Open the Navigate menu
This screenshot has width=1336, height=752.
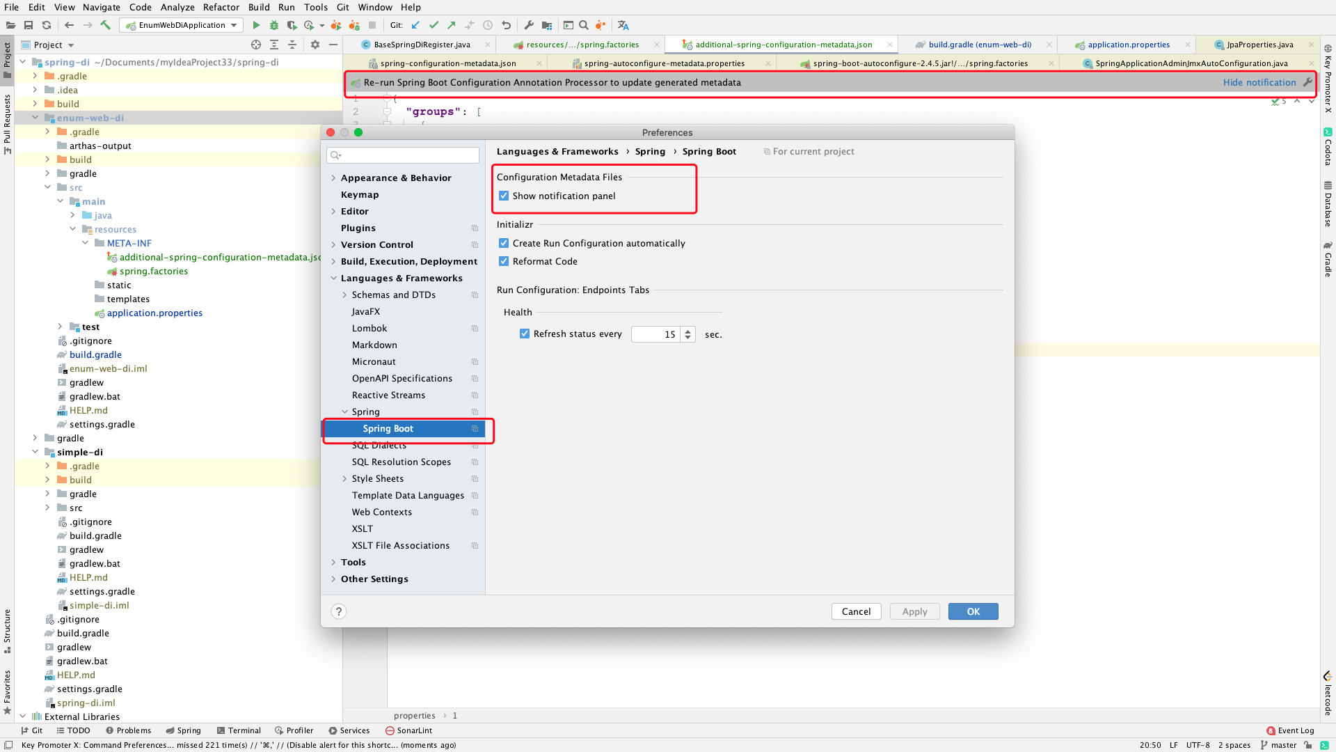[x=102, y=7]
